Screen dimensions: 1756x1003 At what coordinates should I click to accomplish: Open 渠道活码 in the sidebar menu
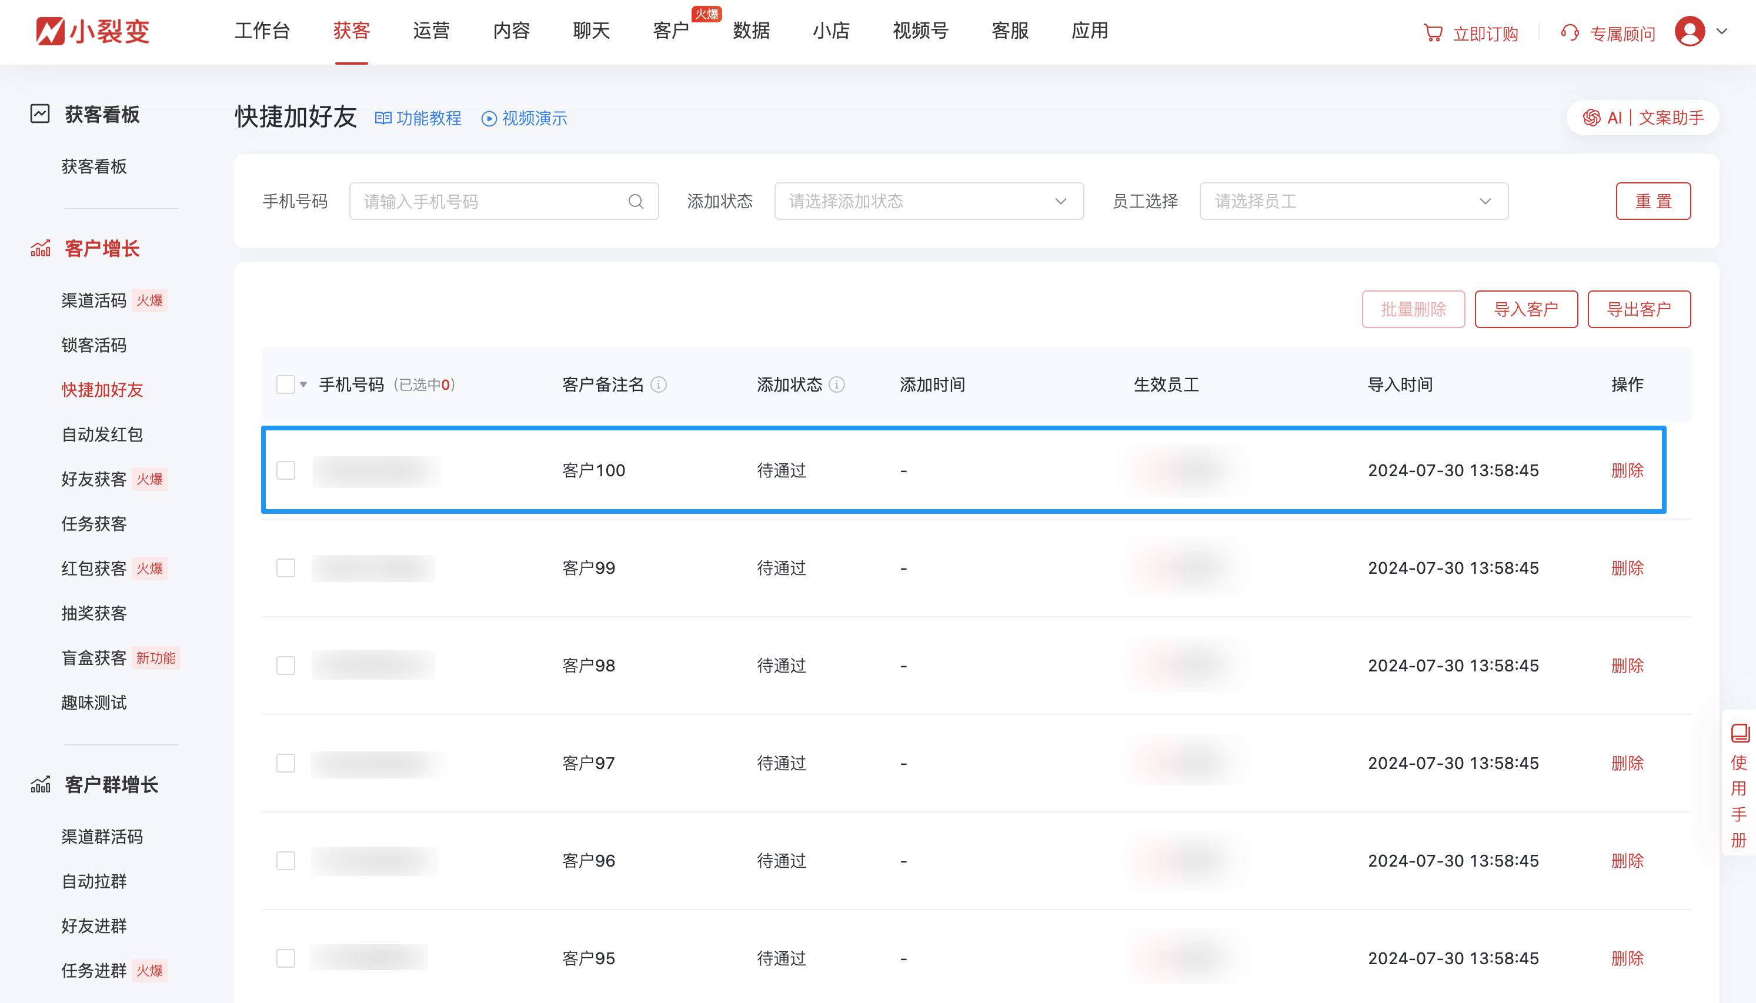tap(94, 301)
